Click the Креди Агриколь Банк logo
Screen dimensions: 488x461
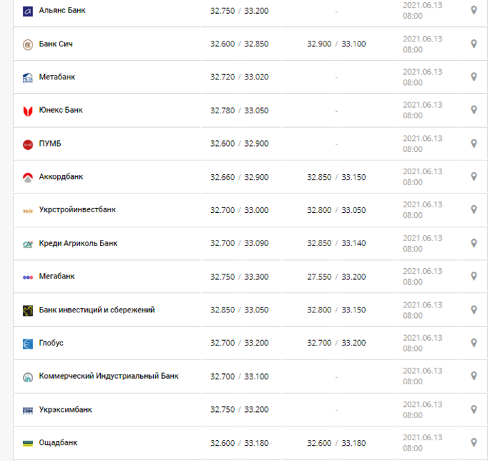[x=28, y=245]
